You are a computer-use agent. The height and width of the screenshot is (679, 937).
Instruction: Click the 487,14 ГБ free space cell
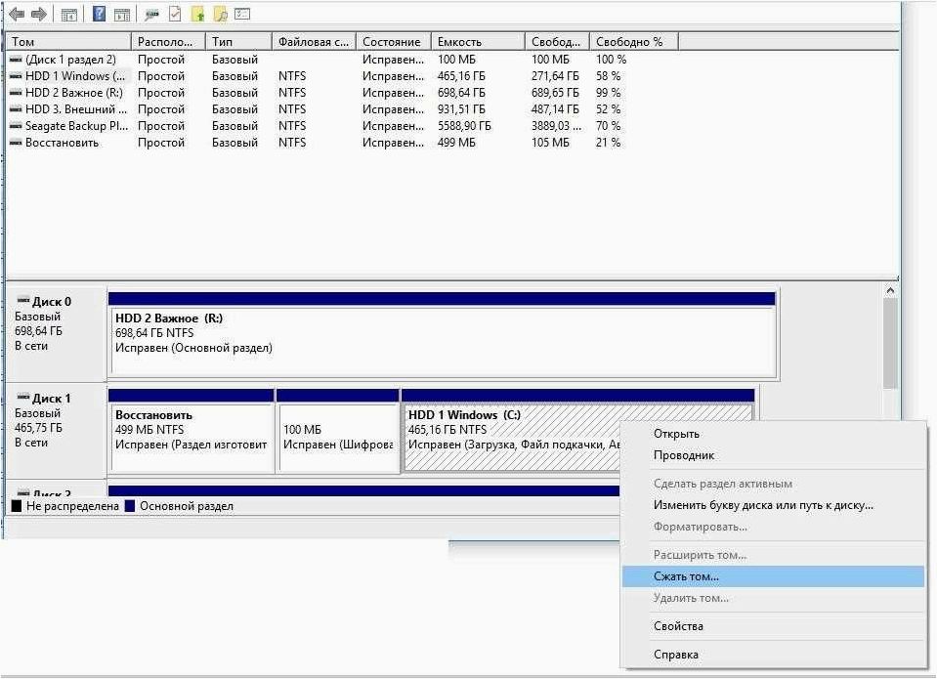555,109
